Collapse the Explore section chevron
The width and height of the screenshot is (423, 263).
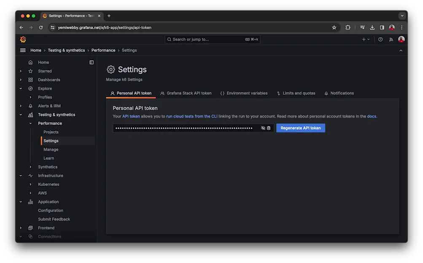point(21,89)
